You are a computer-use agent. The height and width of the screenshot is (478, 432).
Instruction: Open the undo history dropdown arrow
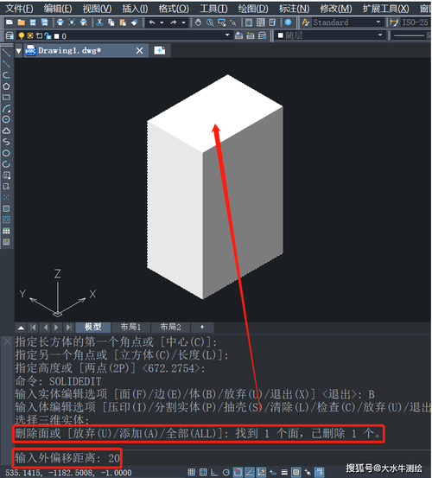point(162,22)
